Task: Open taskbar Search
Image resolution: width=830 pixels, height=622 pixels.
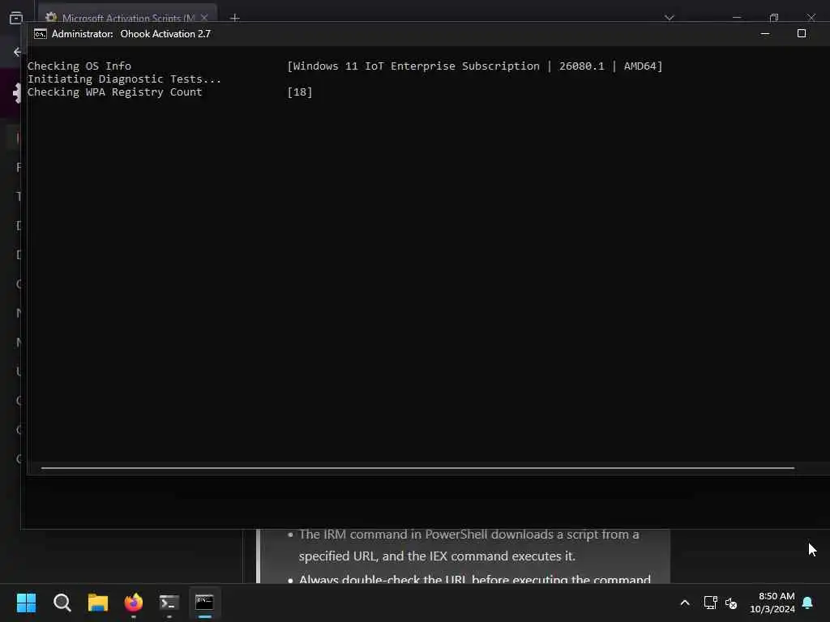Action: point(62,603)
